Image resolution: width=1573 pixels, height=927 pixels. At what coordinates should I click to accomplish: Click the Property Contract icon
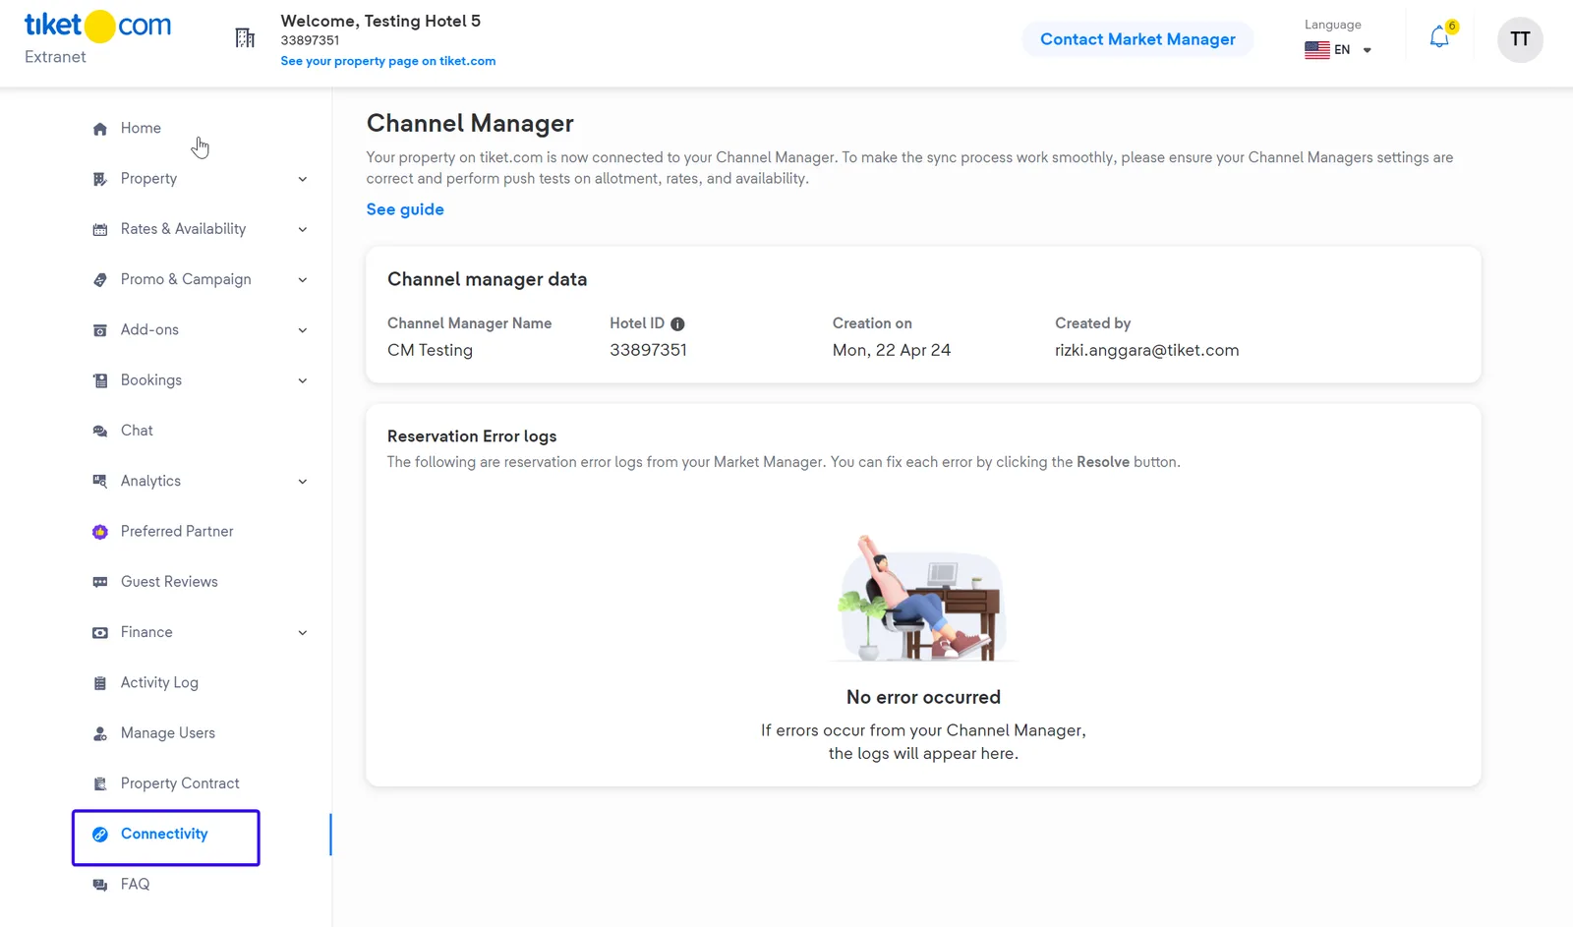(x=99, y=783)
